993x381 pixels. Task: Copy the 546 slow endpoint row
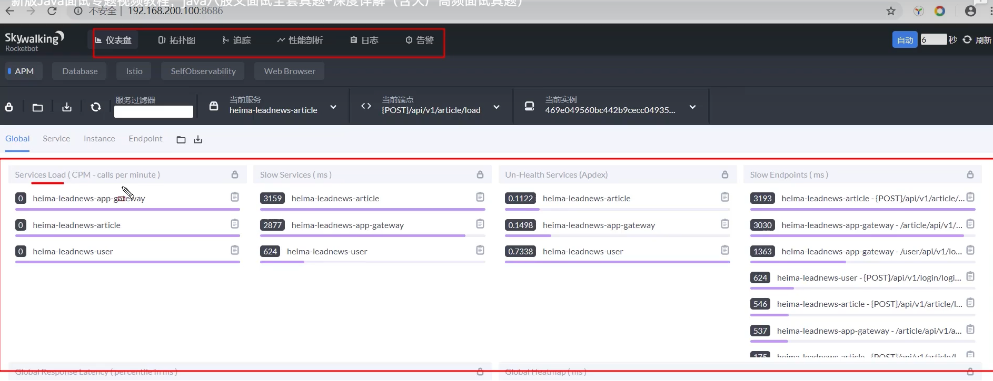click(x=970, y=303)
